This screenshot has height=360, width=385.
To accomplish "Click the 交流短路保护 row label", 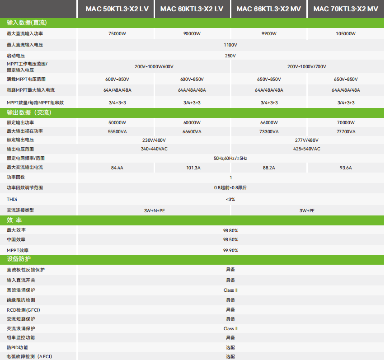I will click(x=21, y=319).
